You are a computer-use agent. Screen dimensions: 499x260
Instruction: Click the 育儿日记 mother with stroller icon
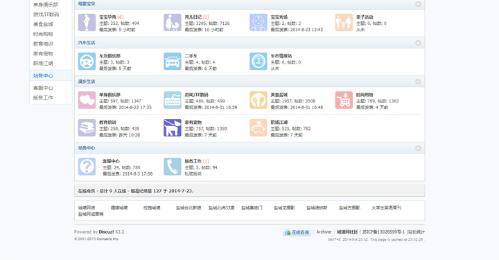click(173, 23)
